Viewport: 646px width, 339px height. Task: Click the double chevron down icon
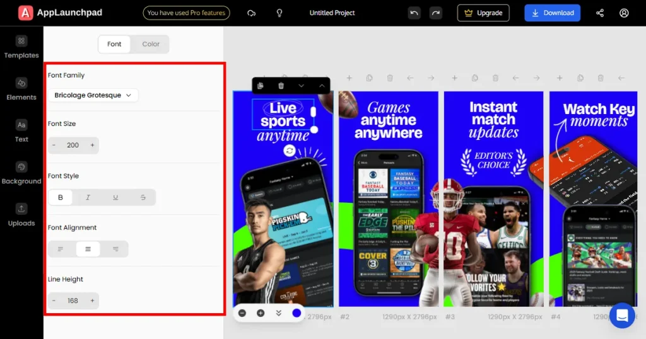278,313
